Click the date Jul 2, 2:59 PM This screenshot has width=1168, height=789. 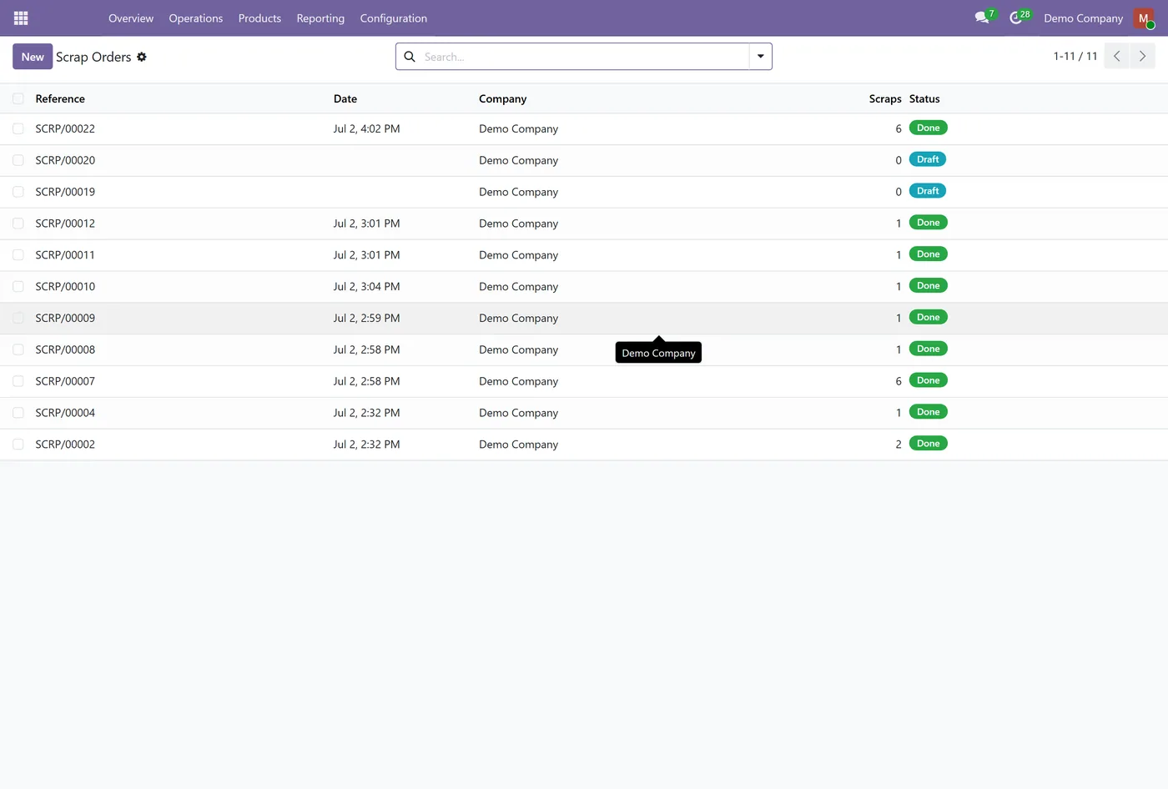pos(366,318)
